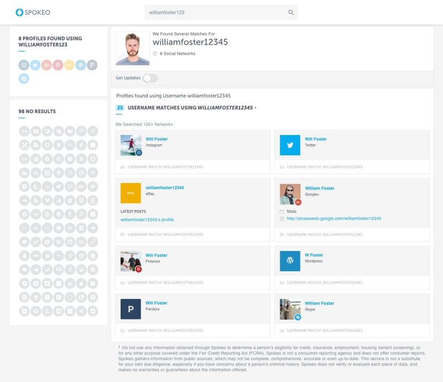
Task: Open the Will Foster Instagram profile link
Action: (156, 139)
